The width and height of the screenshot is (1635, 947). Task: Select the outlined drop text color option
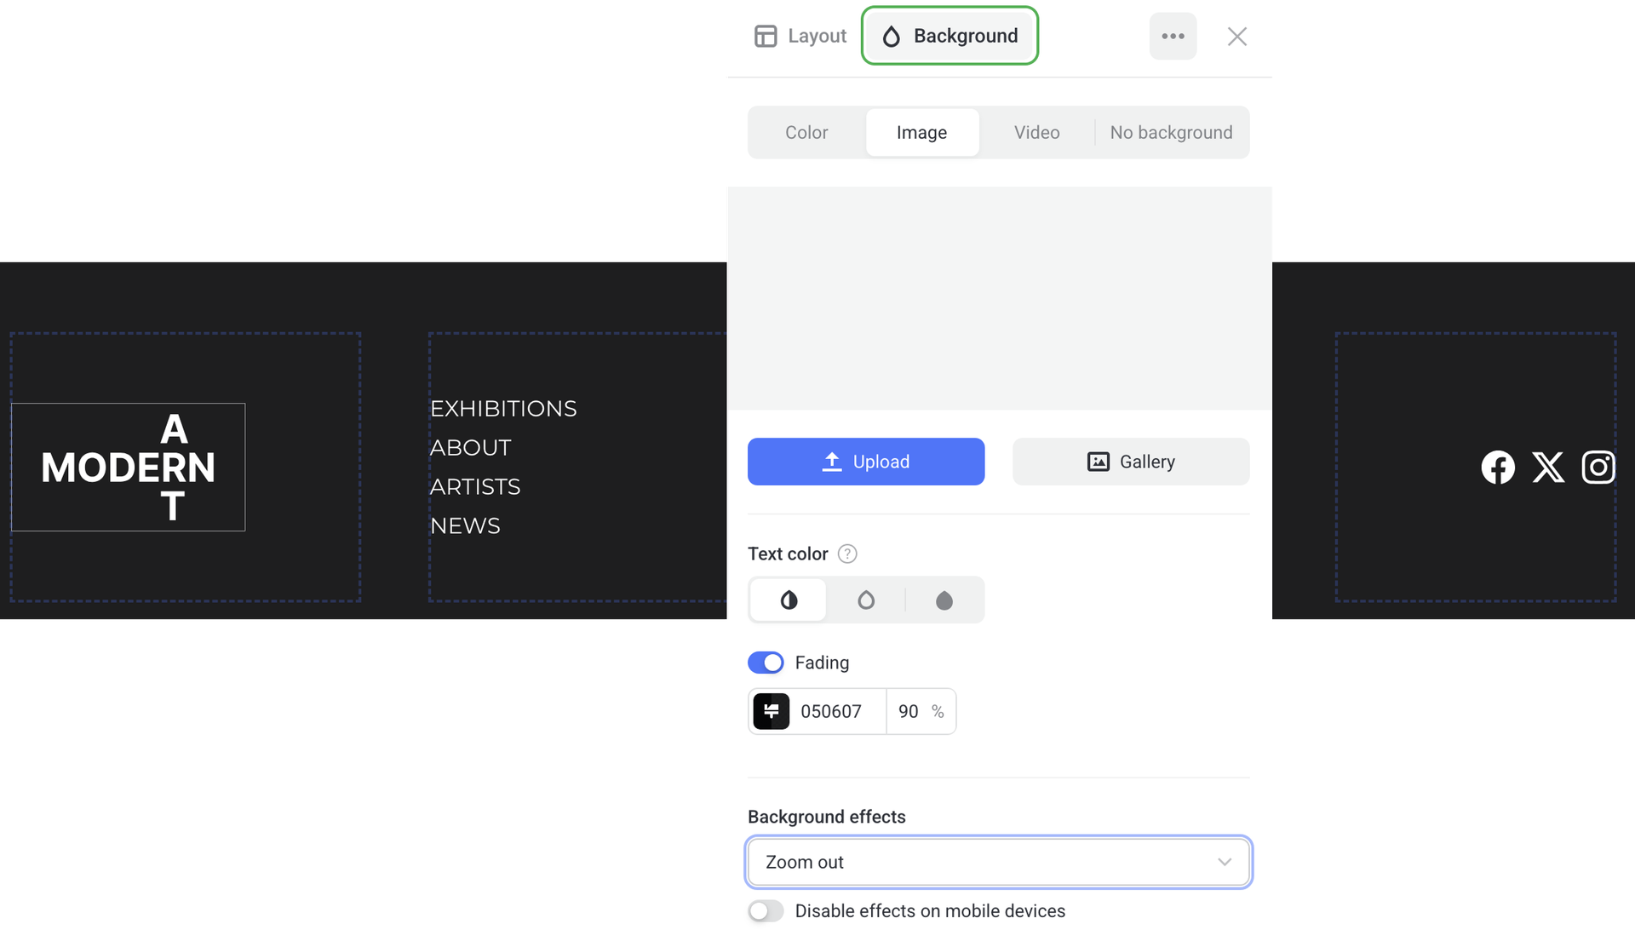[x=866, y=600]
